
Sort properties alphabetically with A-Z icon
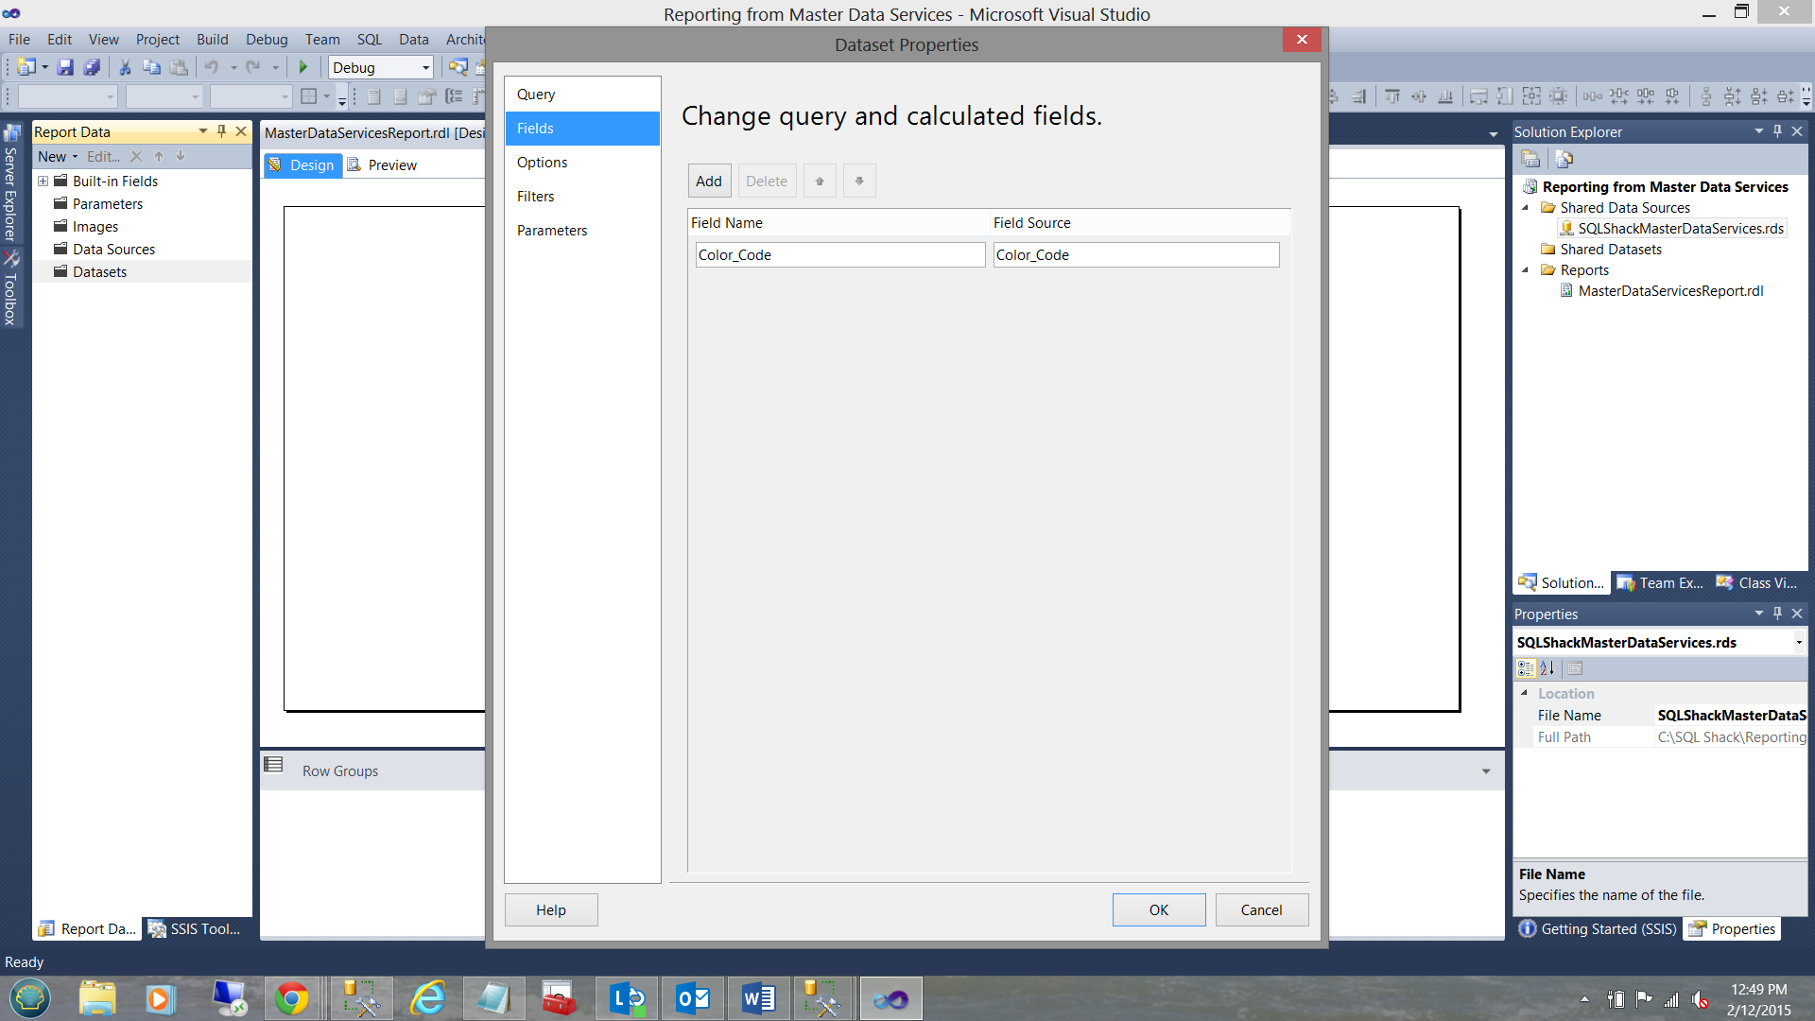(x=1547, y=668)
